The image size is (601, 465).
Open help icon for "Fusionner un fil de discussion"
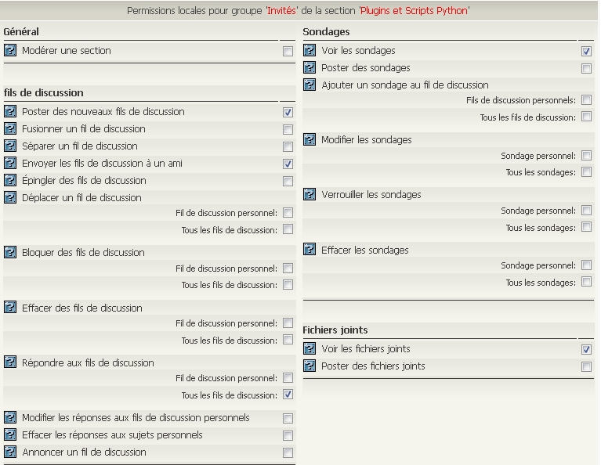click(10, 129)
